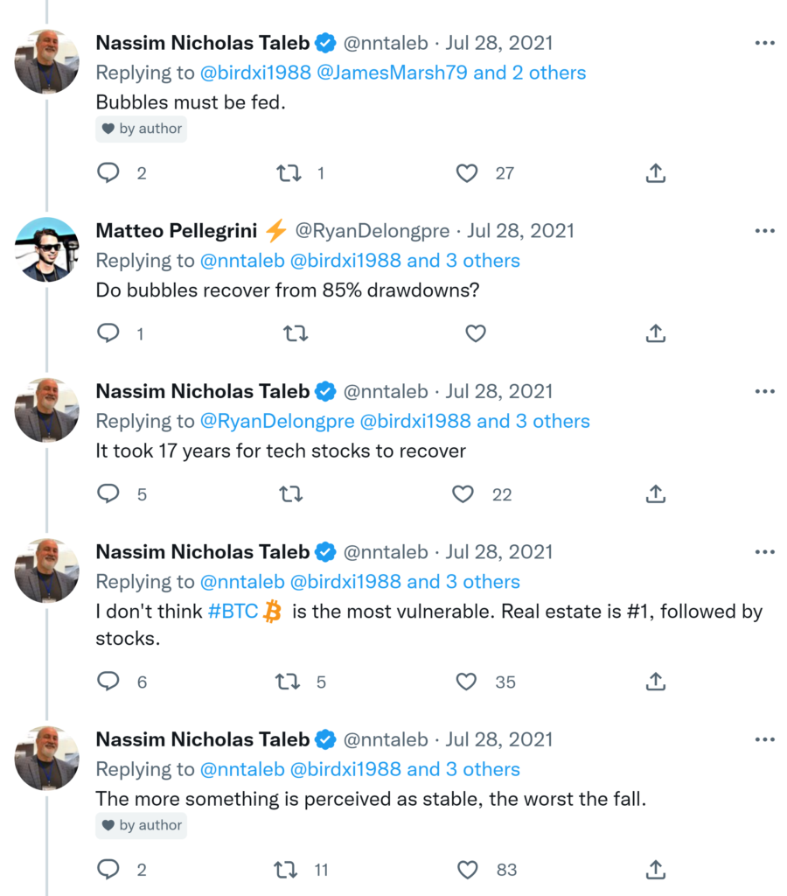
Task: Like Matteo Pellegrini's 85% drawdowns tweet
Action: (475, 333)
